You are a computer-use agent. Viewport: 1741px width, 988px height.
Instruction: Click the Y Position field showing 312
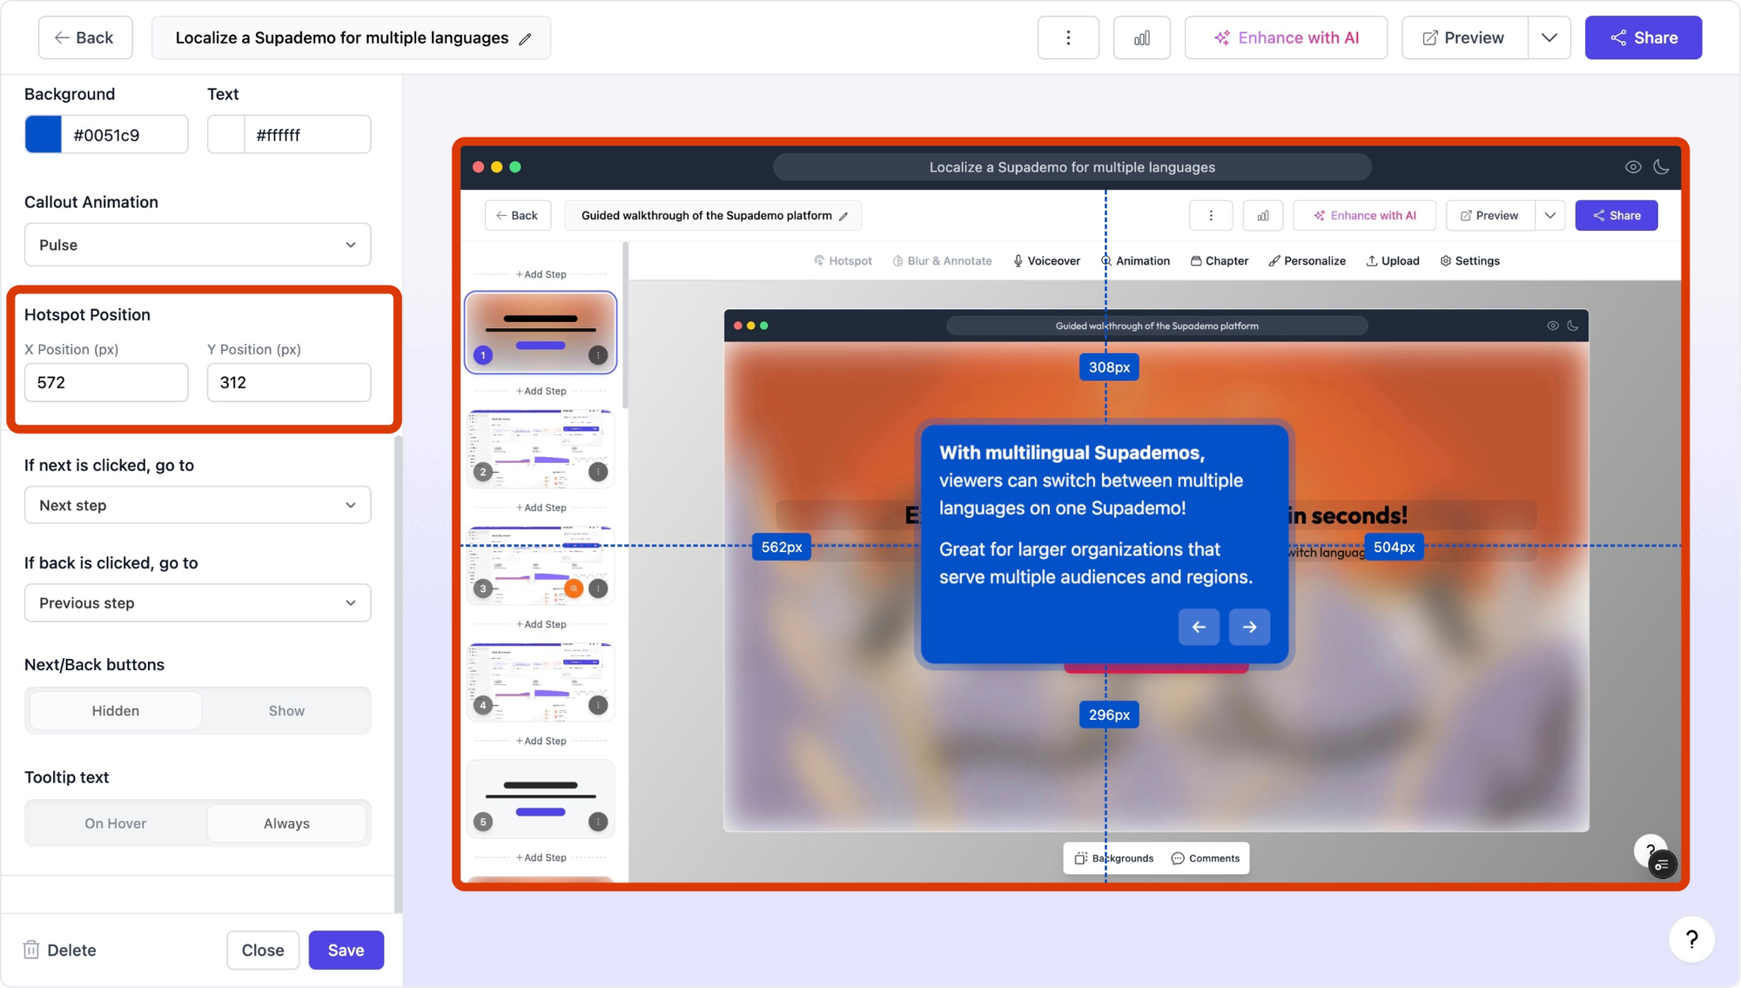pyautogui.click(x=289, y=382)
